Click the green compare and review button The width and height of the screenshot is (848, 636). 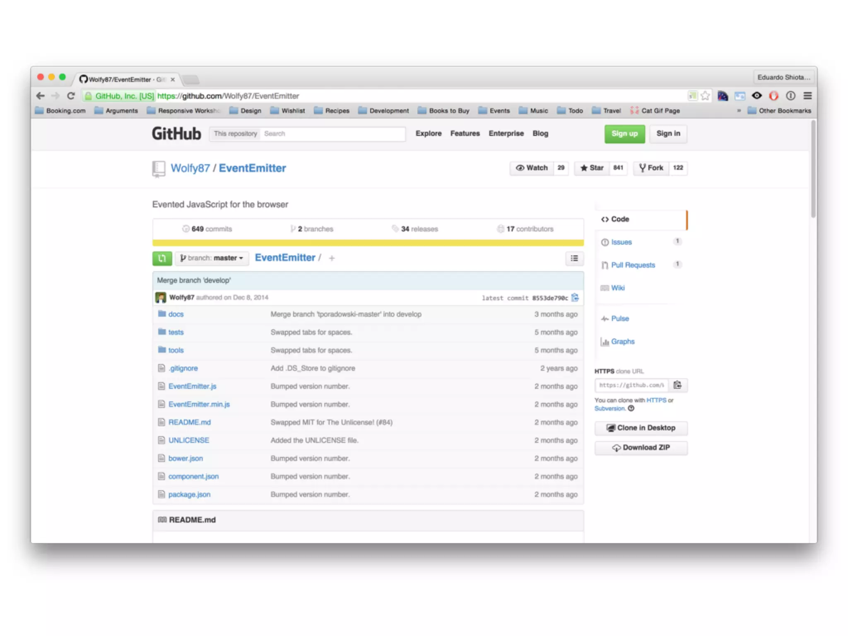162,258
